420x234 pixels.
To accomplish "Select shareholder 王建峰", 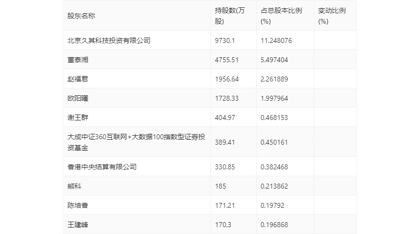I will [x=78, y=225].
